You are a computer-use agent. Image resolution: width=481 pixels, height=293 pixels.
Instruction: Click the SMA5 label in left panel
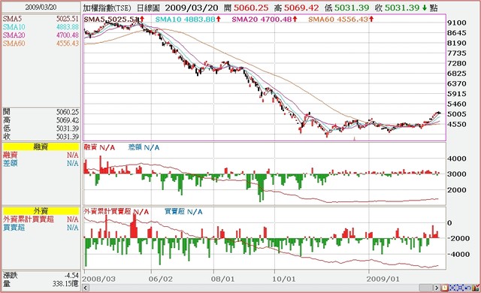pyautogui.click(x=12, y=19)
